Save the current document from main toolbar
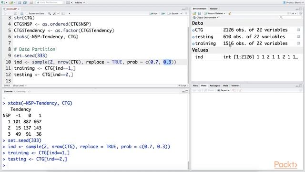Viewport: 305px width, 172px height. [20, 2]
